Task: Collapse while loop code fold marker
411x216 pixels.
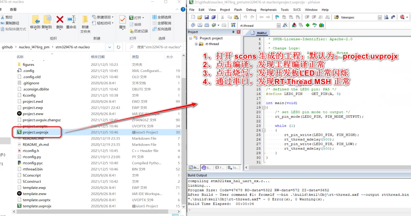Action: click(263, 130)
